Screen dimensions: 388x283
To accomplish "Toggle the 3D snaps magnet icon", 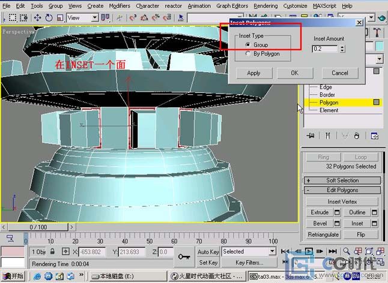I will (x=133, y=18).
